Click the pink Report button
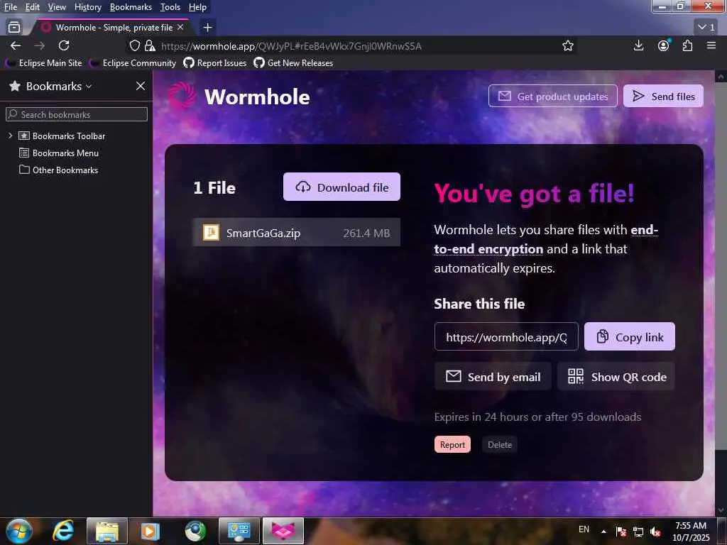The height and width of the screenshot is (545, 727). pos(452,444)
